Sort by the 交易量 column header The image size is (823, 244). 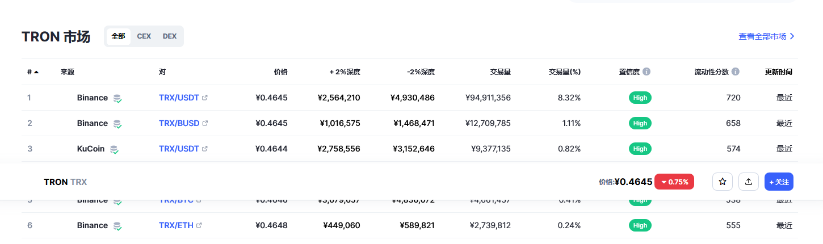pyautogui.click(x=501, y=72)
